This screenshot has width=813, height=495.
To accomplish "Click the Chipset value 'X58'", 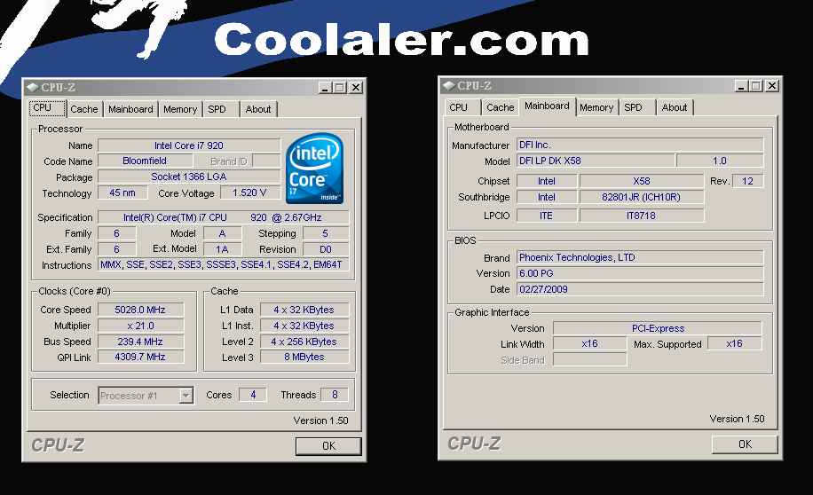I will pos(642,181).
